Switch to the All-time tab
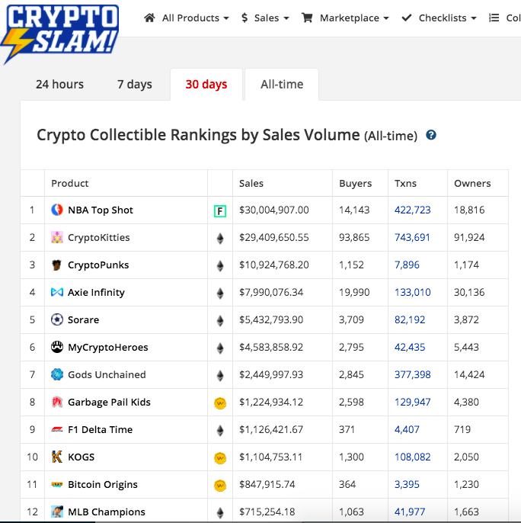Screen dimensions: 521x523 [x=282, y=85]
